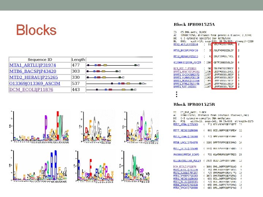
Task: Click MTB6_BACSP link under Block IPB001525B
Action: pos(186,185)
